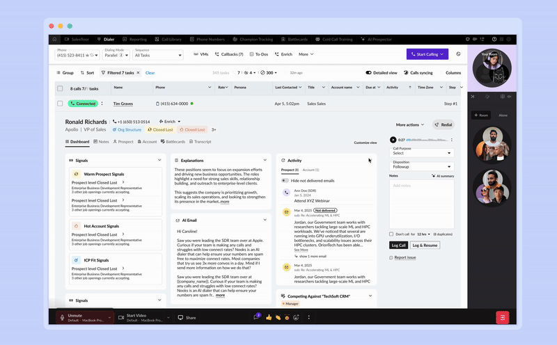Click the Start Calling button
This screenshot has height=345, width=557.
pyautogui.click(x=427, y=54)
